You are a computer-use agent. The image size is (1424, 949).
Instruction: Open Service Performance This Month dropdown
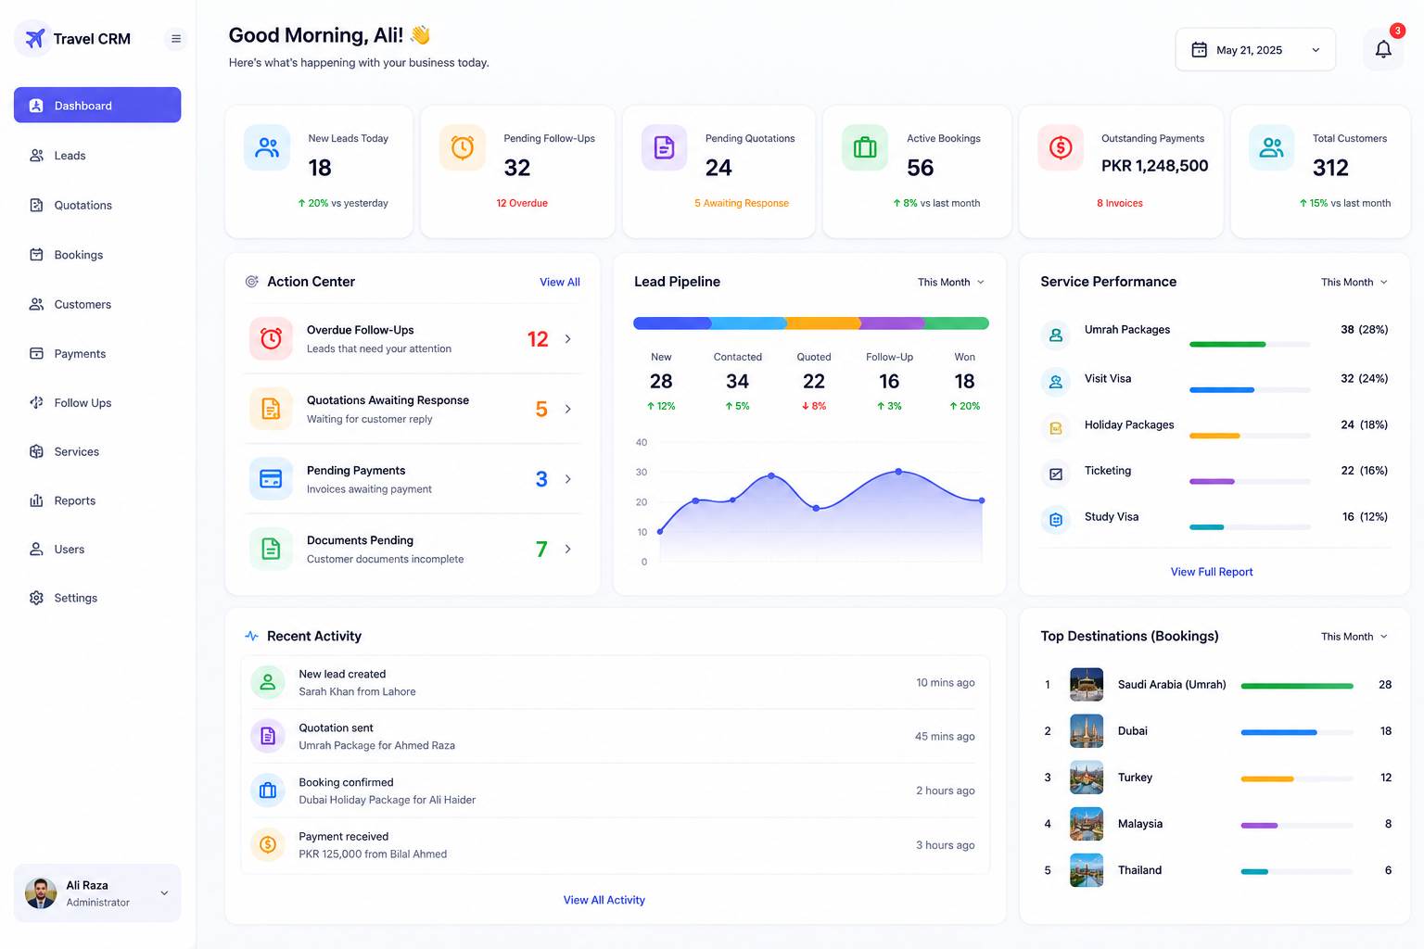click(x=1354, y=282)
